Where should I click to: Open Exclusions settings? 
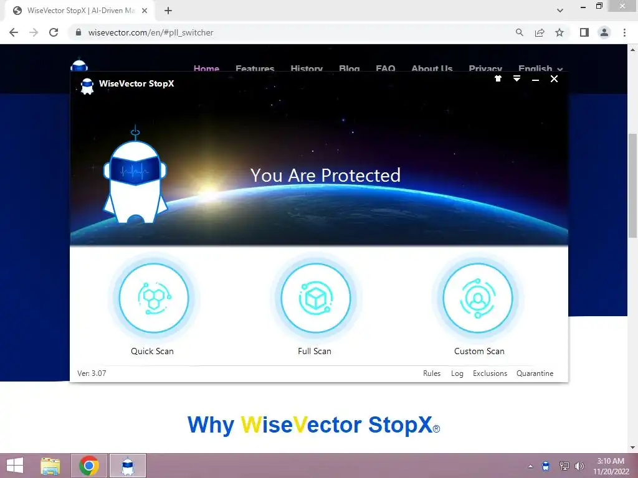(x=490, y=373)
